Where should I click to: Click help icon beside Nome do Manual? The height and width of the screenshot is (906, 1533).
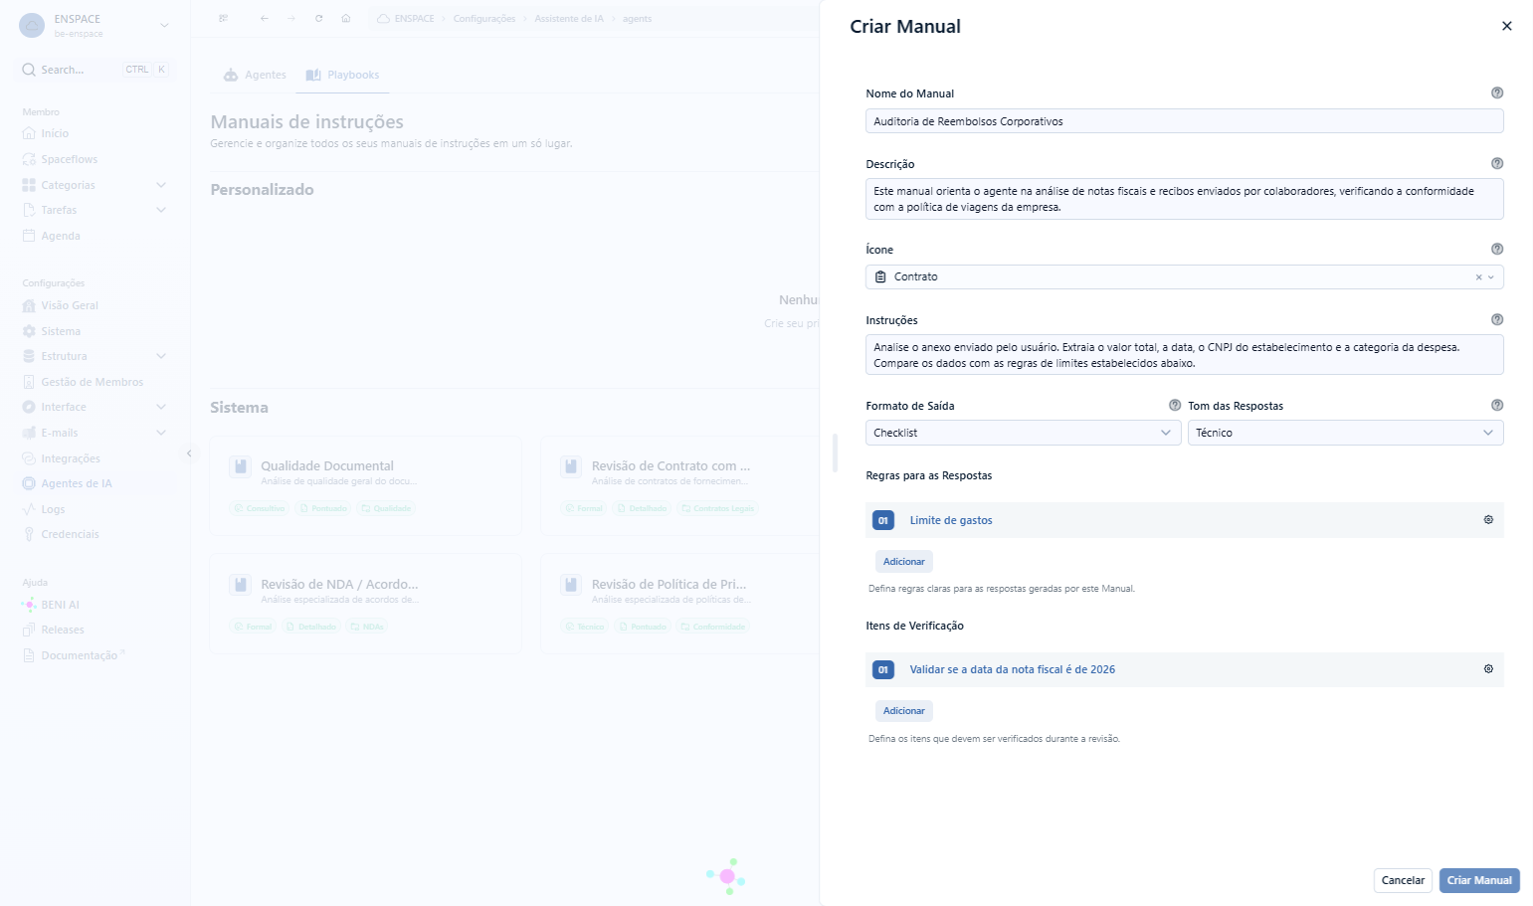click(1497, 92)
